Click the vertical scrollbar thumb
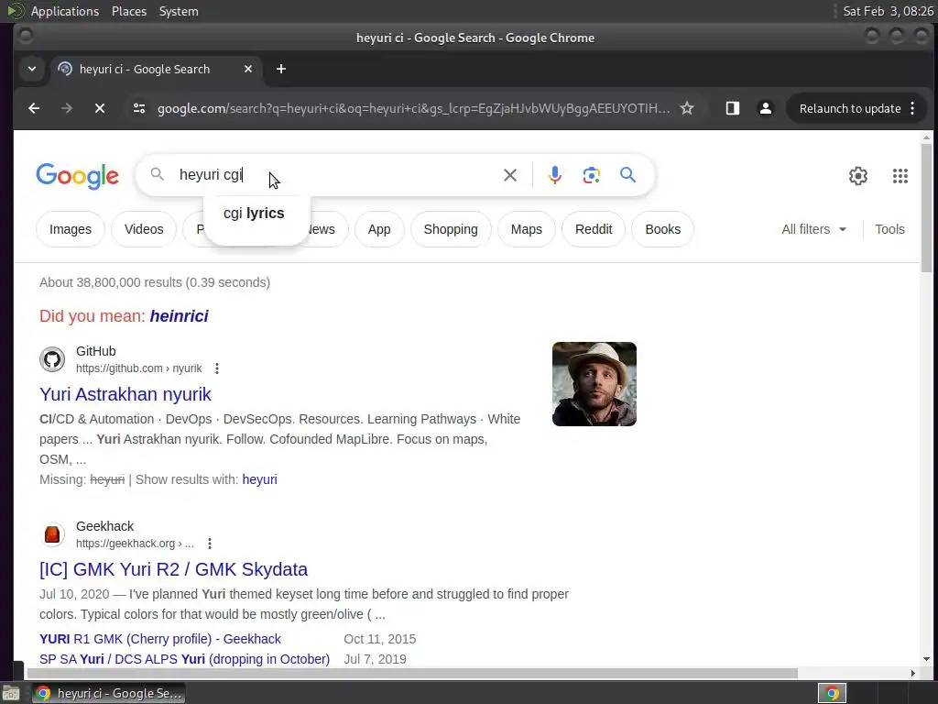The image size is (938, 704). point(926,208)
